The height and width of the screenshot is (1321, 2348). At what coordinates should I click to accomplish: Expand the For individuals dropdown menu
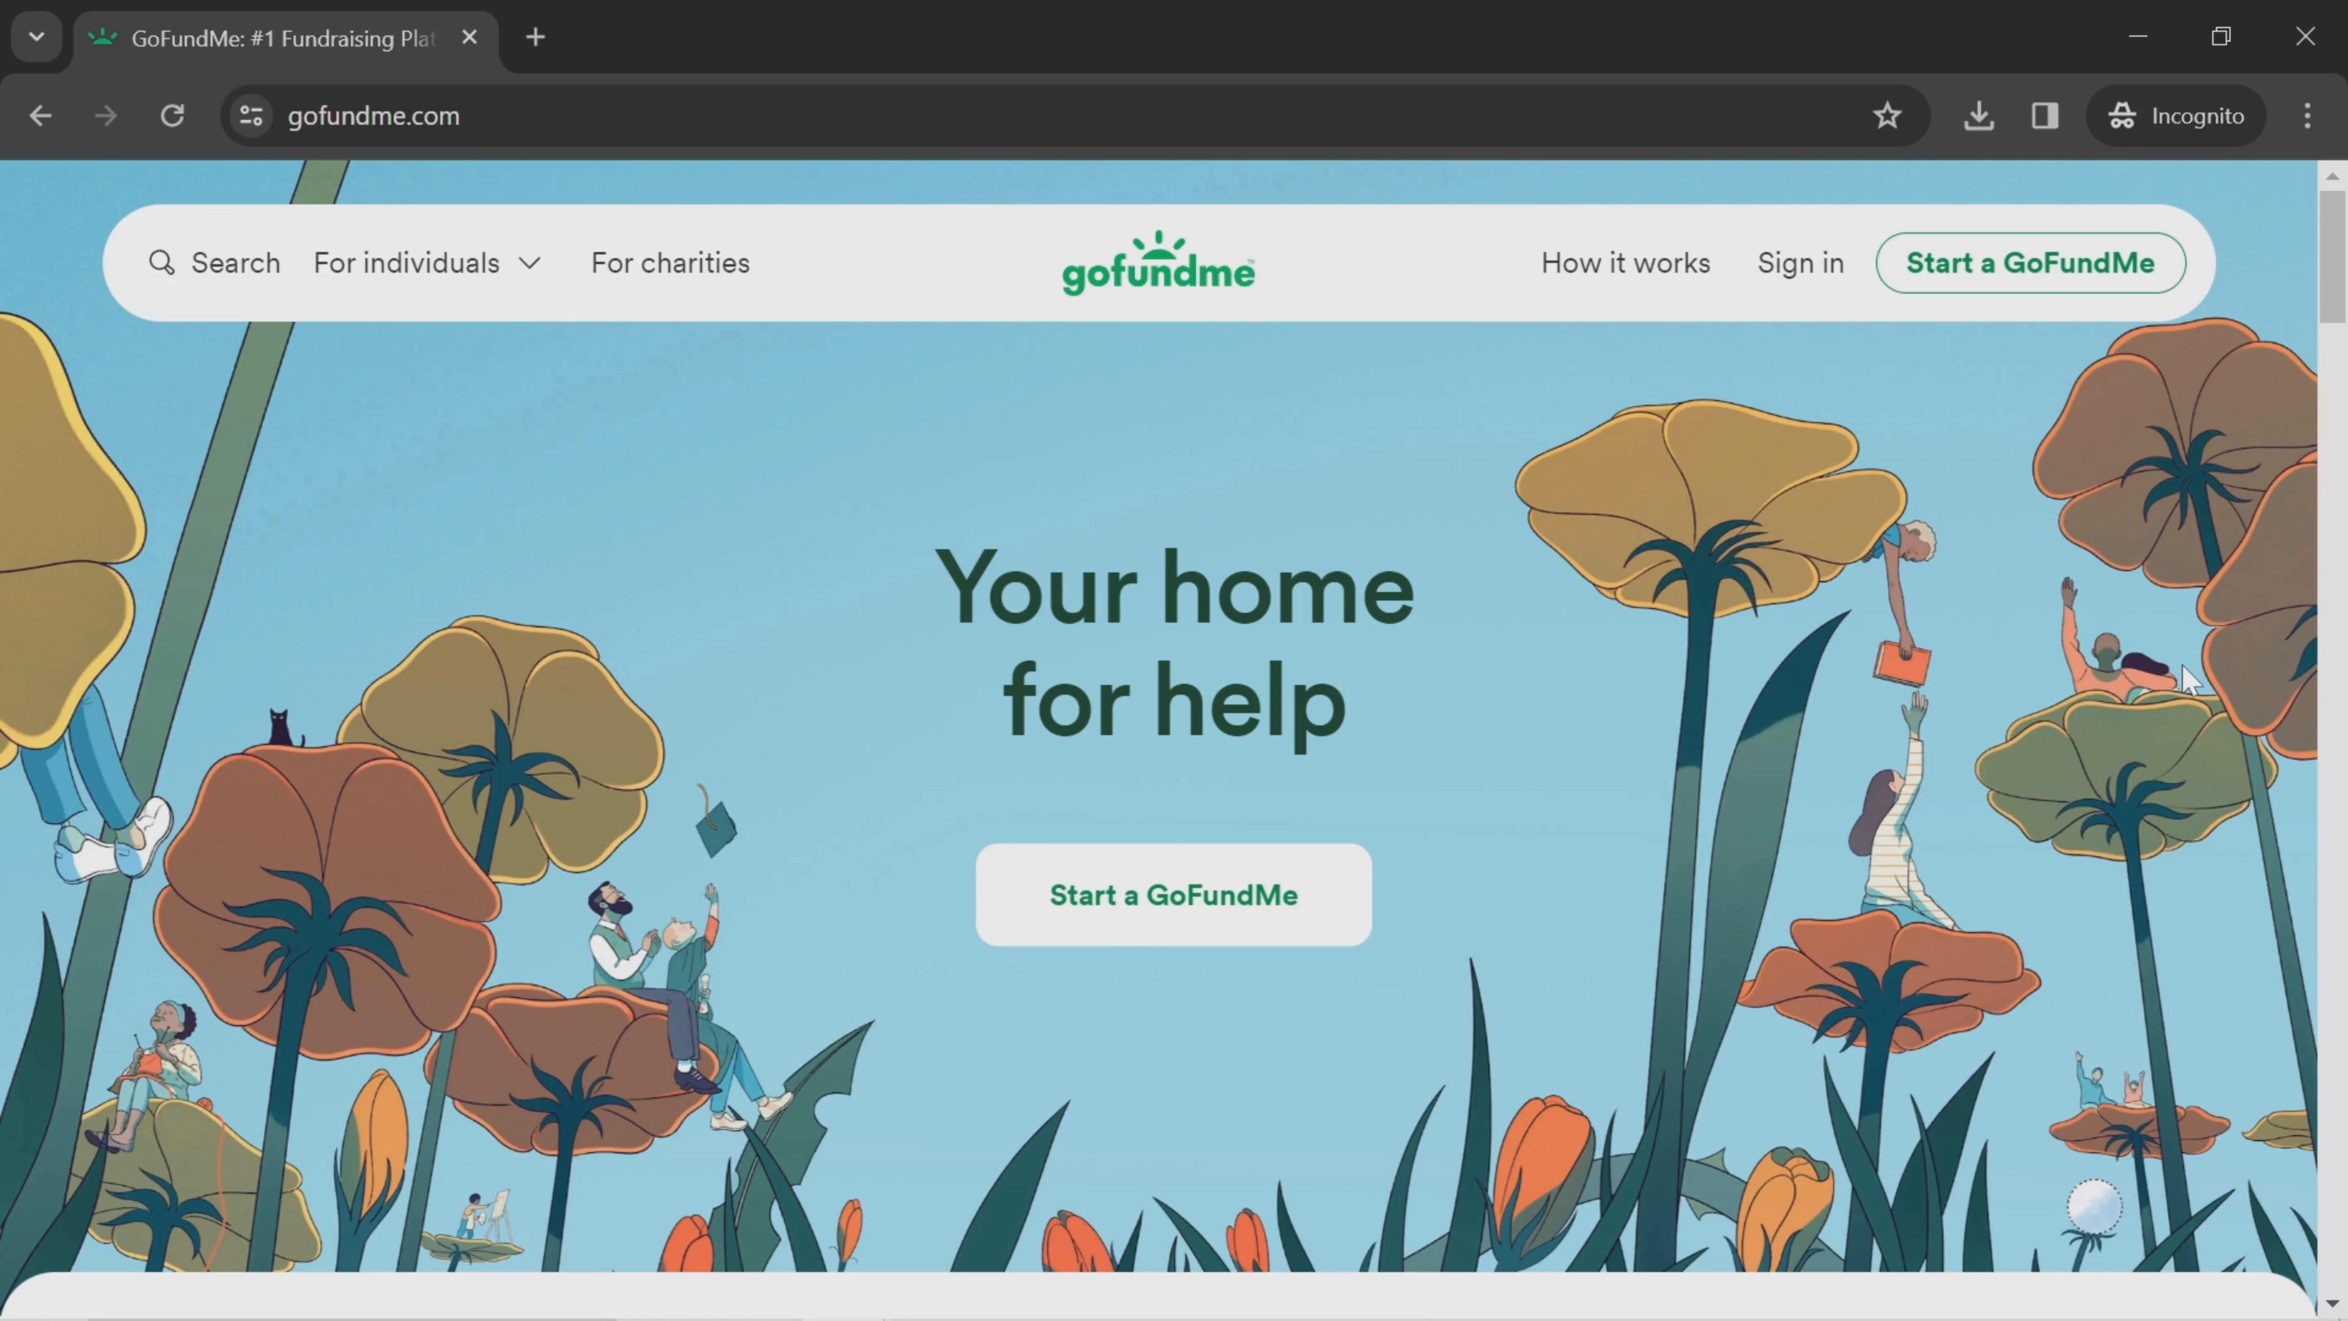[426, 263]
